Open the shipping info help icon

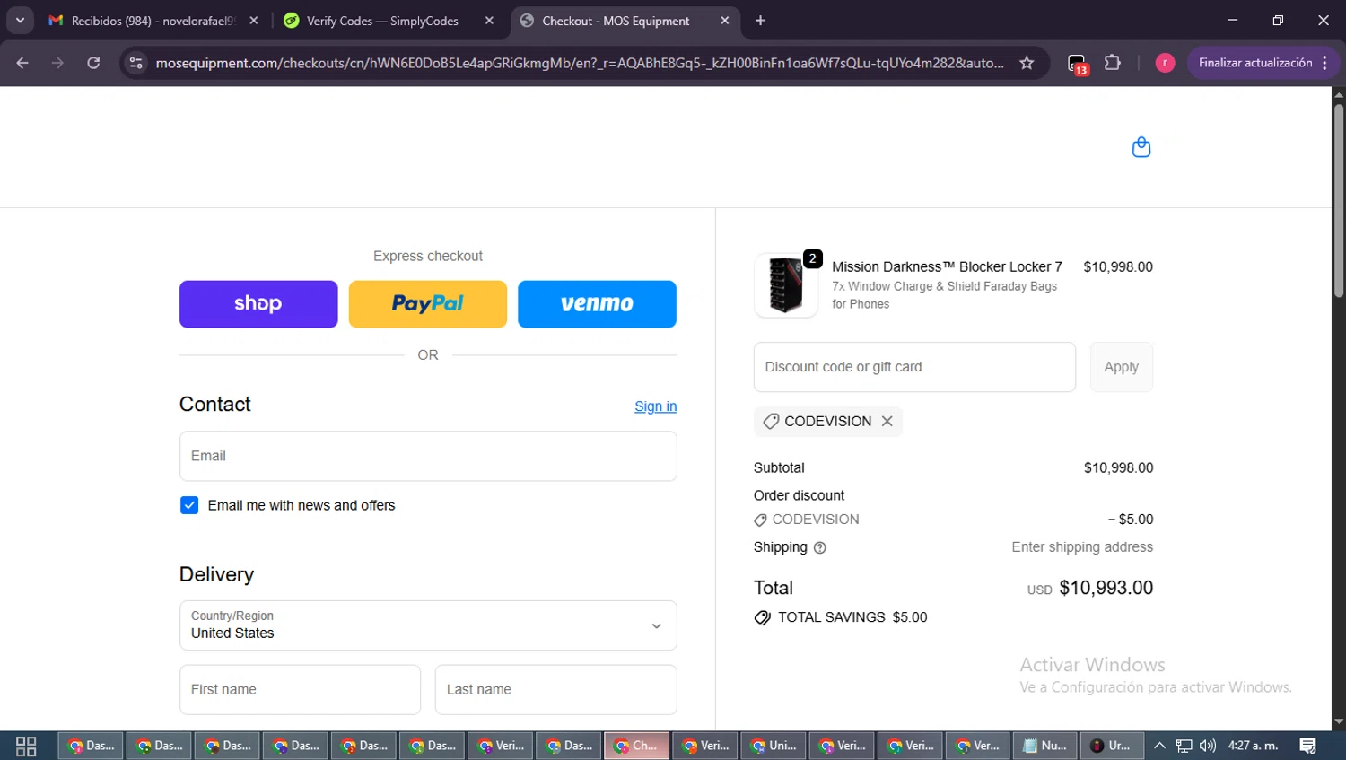coord(819,547)
